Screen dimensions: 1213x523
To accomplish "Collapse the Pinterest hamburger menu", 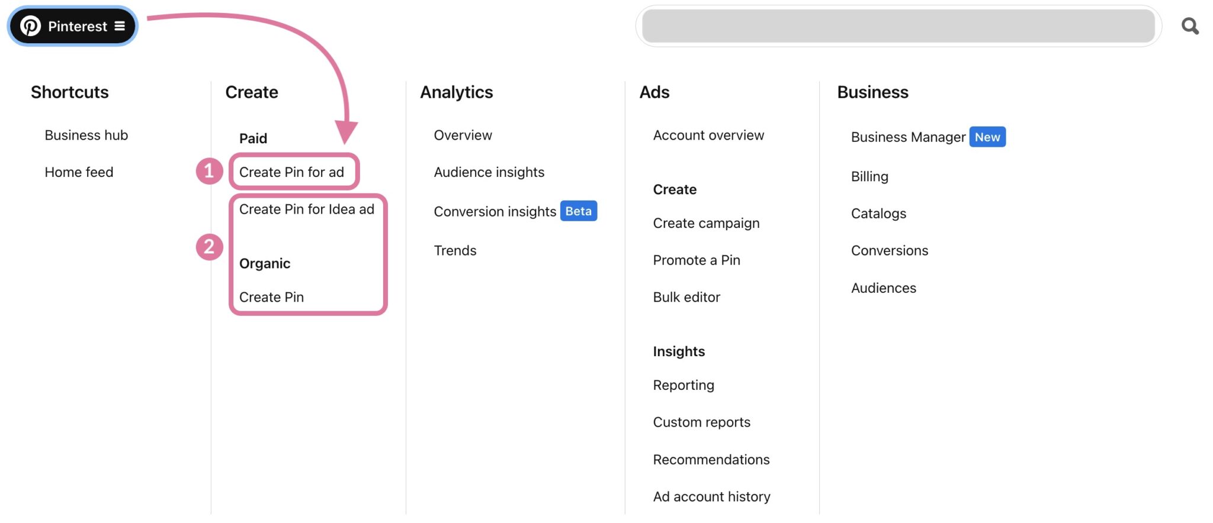I will (120, 26).
